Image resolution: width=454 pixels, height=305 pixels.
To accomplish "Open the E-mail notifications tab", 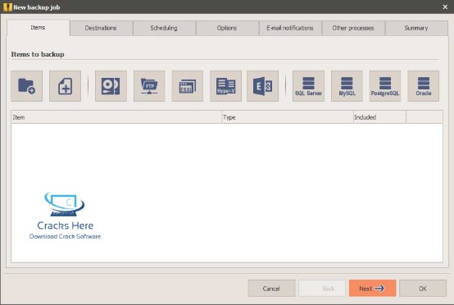I will (x=290, y=28).
